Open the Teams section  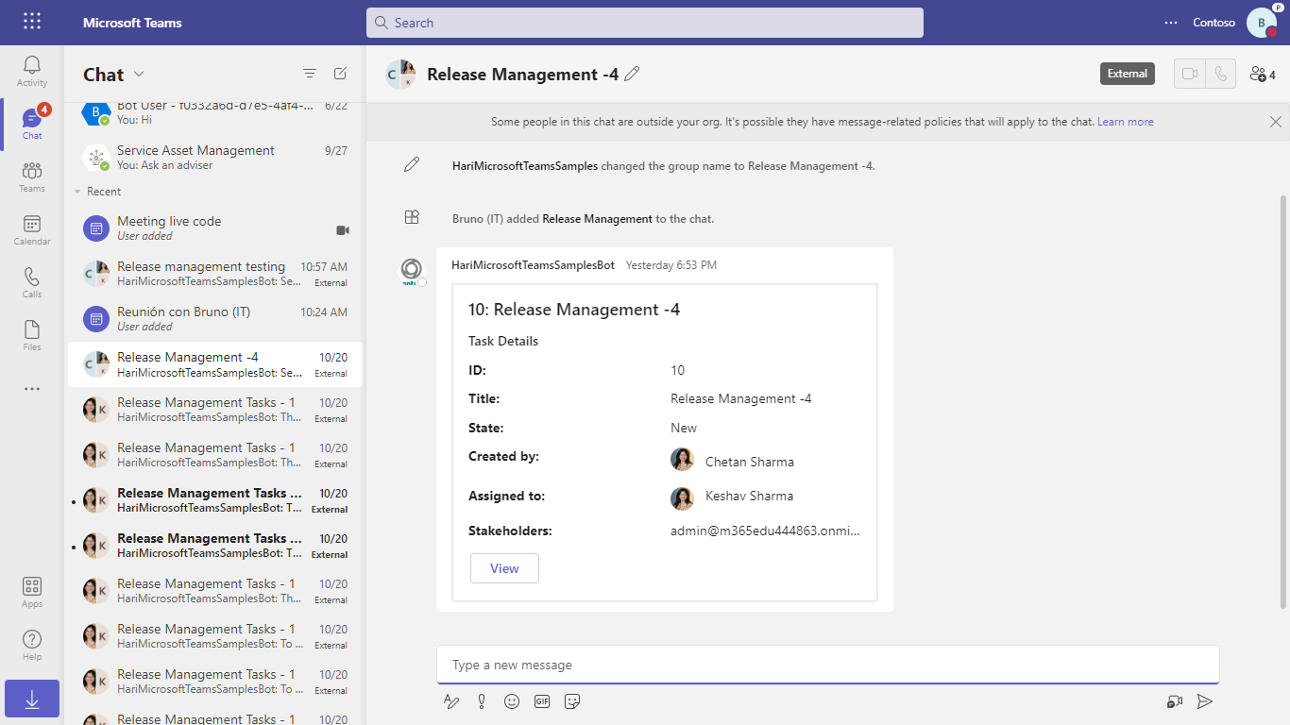(x=32, y=177)
